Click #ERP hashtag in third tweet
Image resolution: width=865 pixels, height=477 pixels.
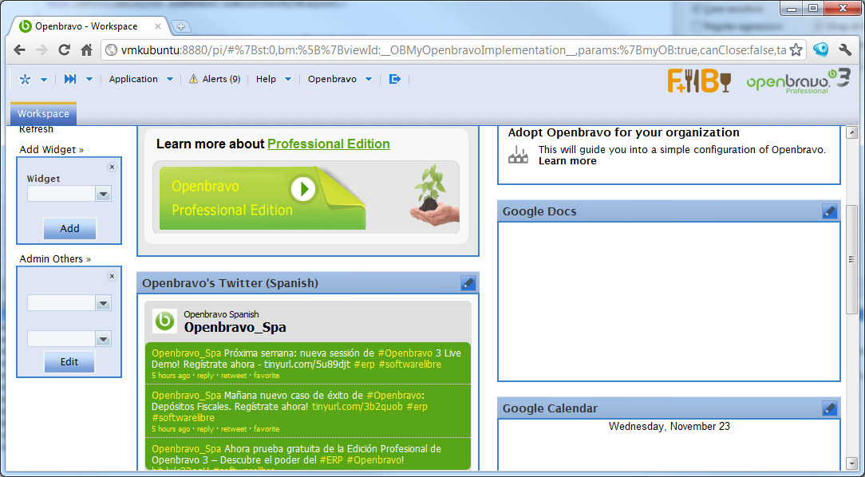(331, 460)
